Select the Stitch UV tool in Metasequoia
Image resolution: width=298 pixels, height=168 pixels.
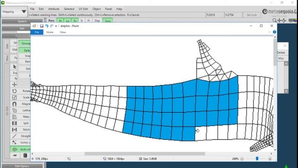pyautogui.click(x=20, y=130)
